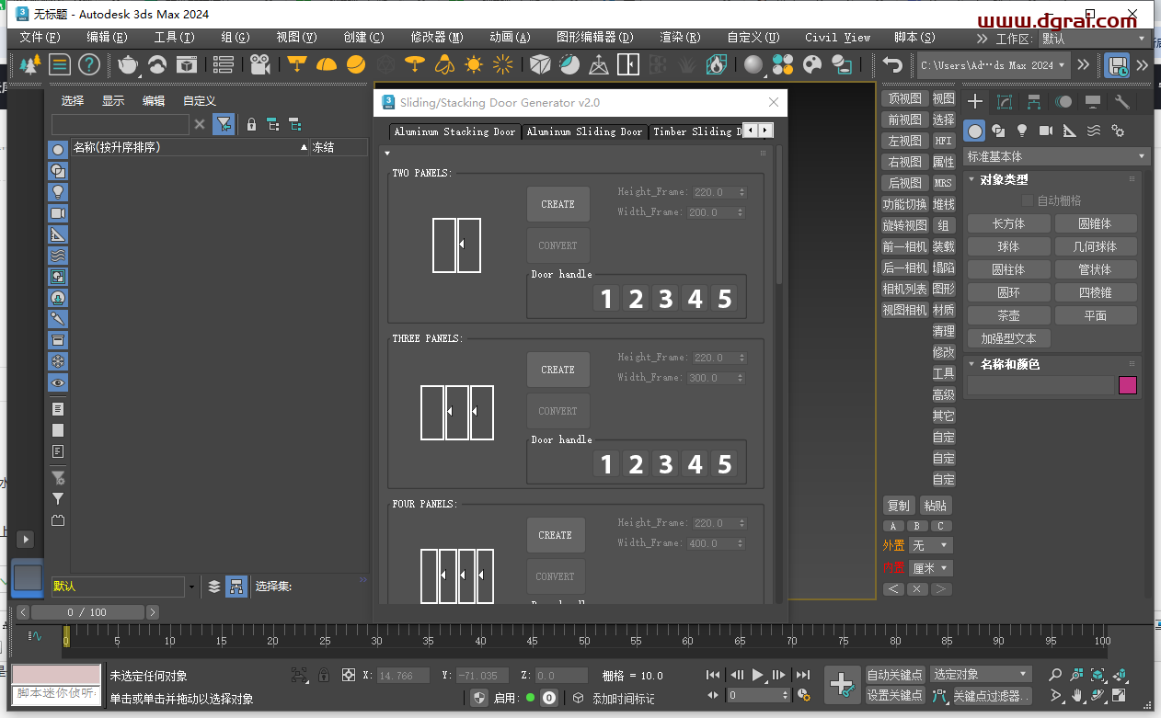Click the yellow sun light icon
The image size is (1161, 718).
click(x=474, y=64)
